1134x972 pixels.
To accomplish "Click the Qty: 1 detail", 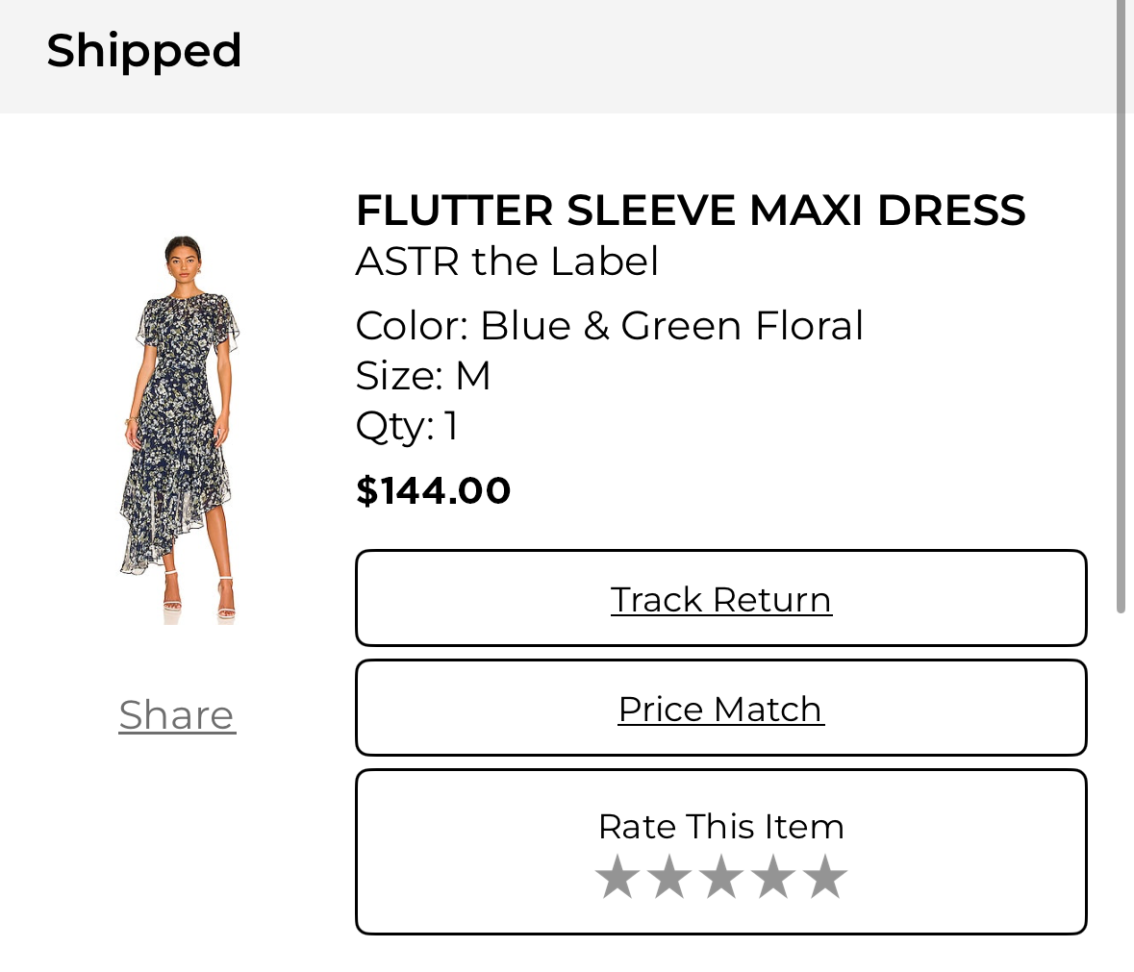I will click(407, 426).
